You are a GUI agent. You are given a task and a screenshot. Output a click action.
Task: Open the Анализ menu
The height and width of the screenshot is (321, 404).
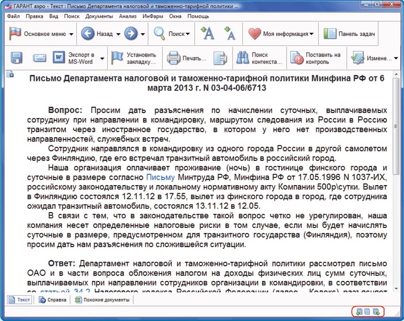[128, 16]
